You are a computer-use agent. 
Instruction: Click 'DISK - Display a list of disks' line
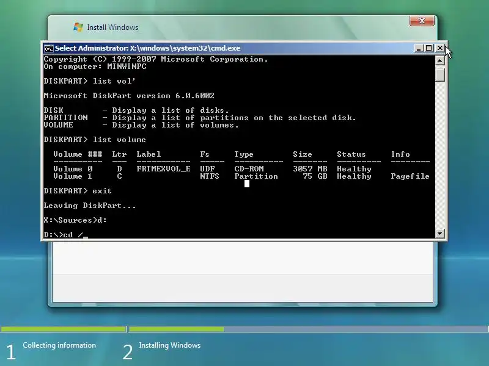click(136, 110)
